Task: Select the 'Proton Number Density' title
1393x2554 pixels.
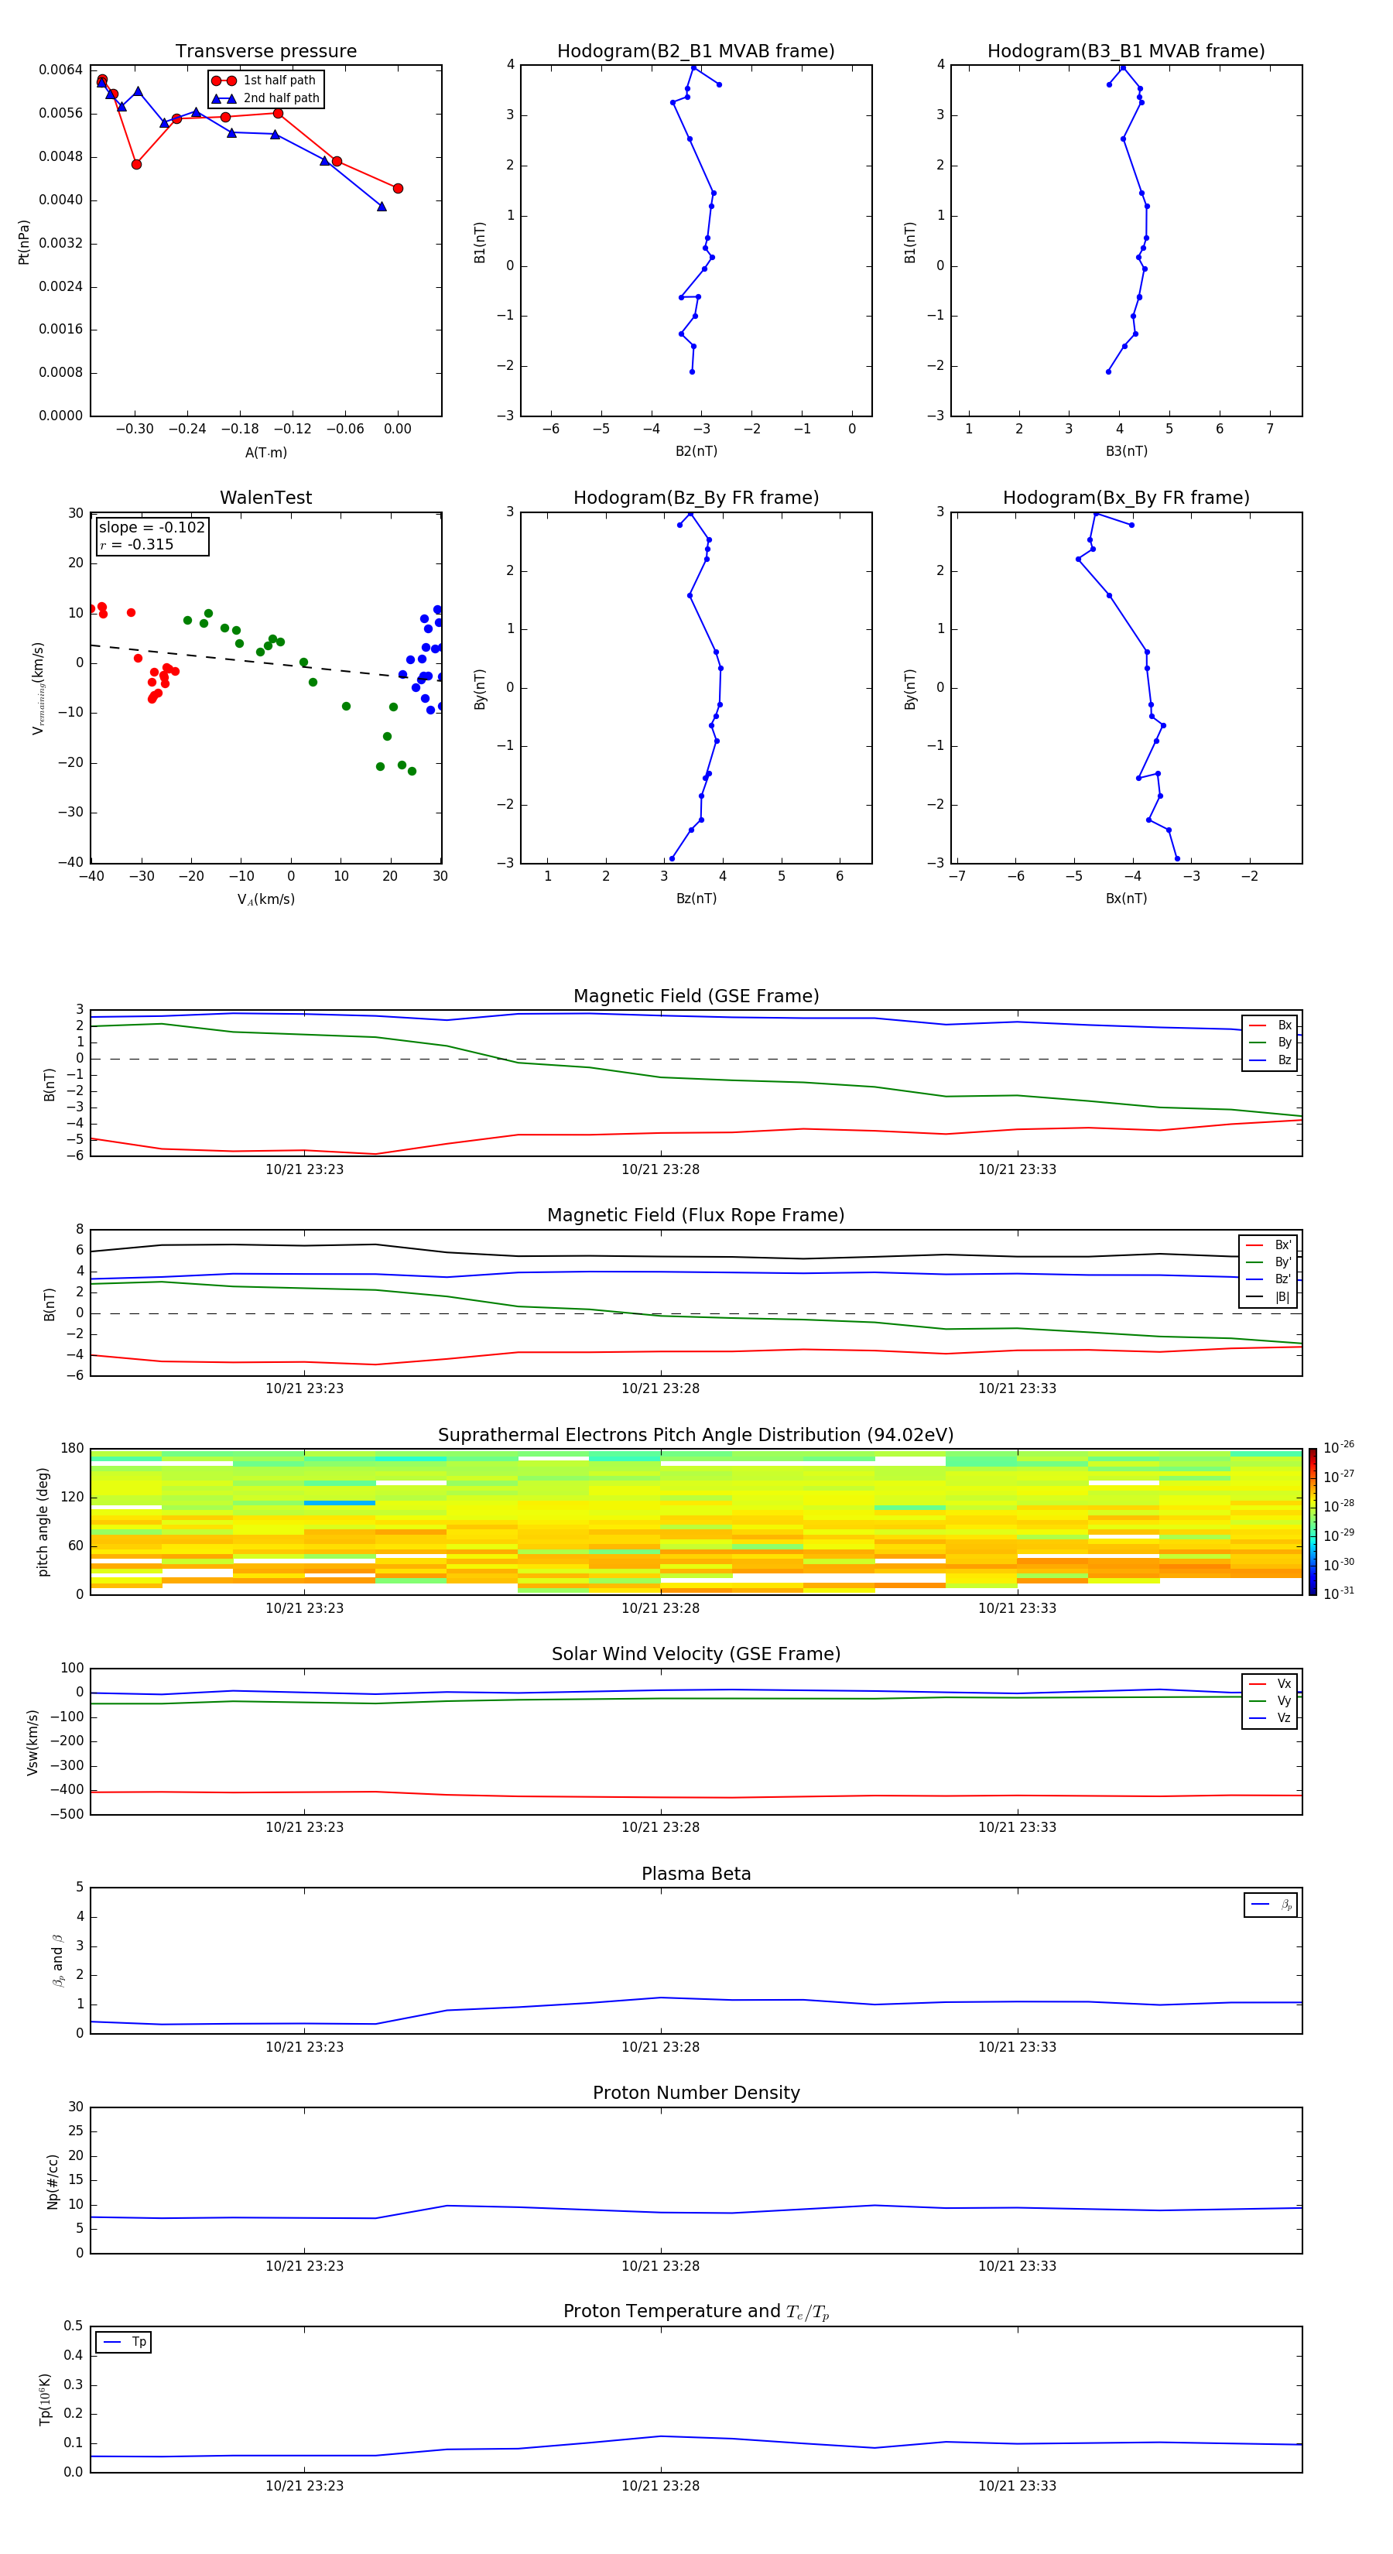Action: [696, 2093]
